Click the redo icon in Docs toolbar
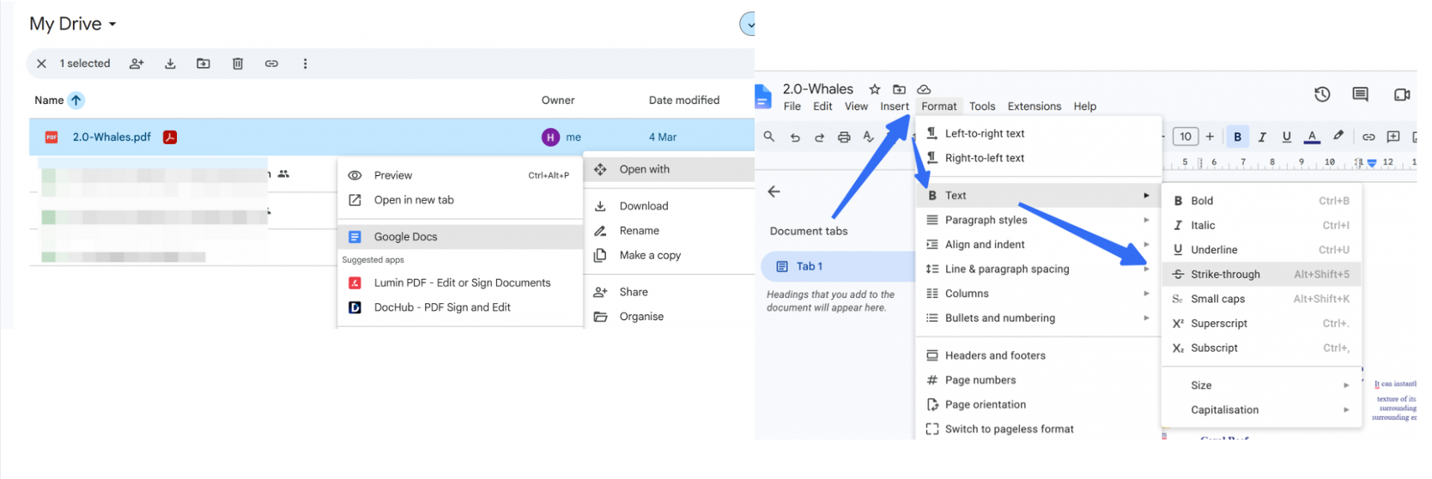The image size is (1432, 479). (819, 137)
